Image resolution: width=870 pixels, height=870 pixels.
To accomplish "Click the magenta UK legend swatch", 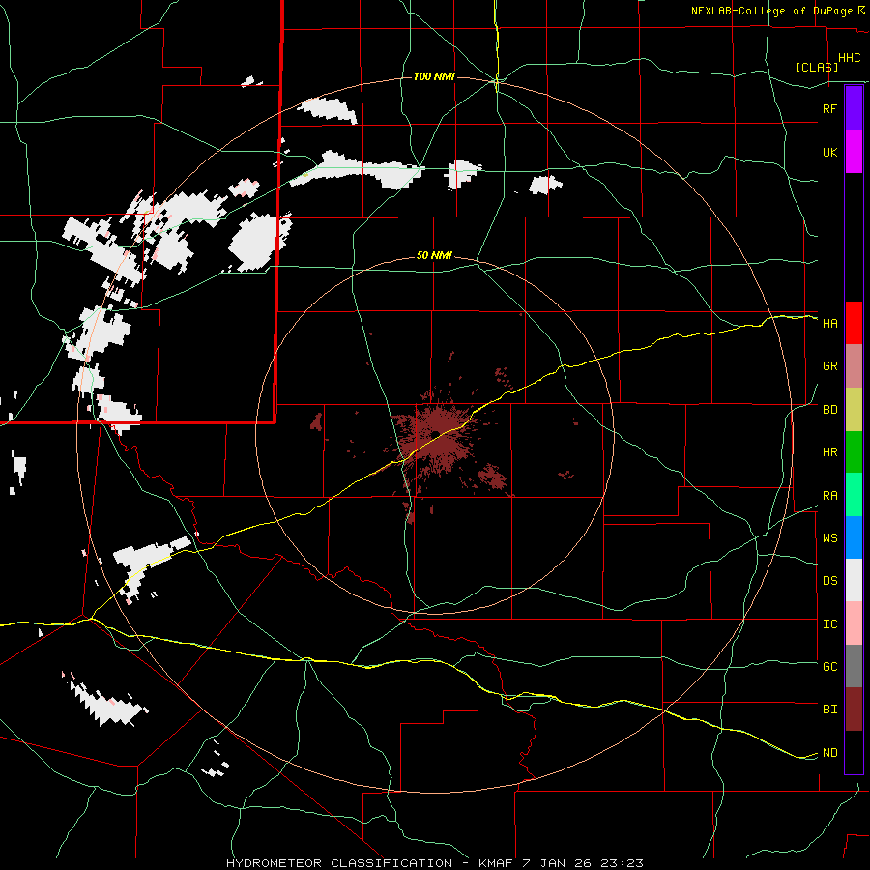I will coord(854,152).
